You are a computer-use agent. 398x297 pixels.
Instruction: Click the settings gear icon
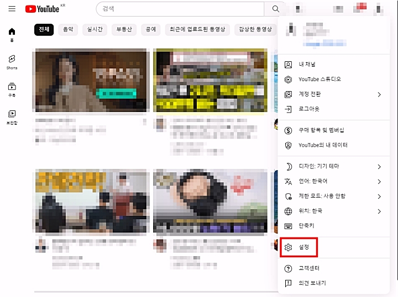tap(288, 247)
